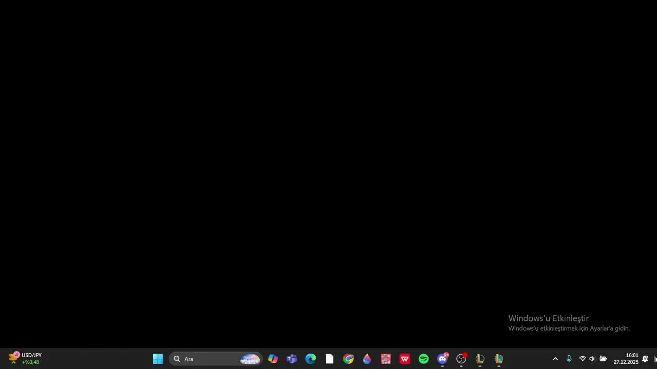
Task: Open the Copilot app from the taskbar
Action: [x=273, y=359]
